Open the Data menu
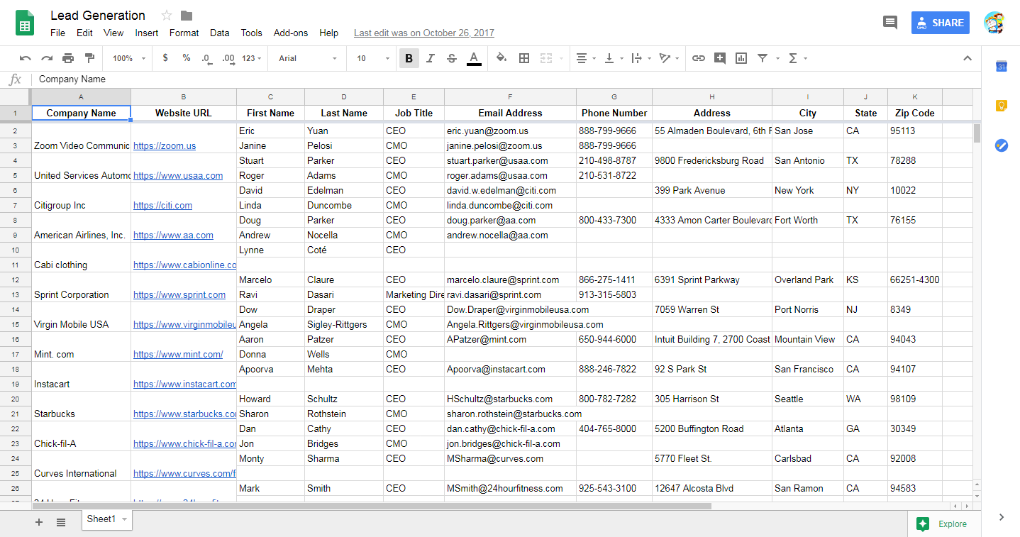The height and width of the screenshot is (537, 1020). 220,33
